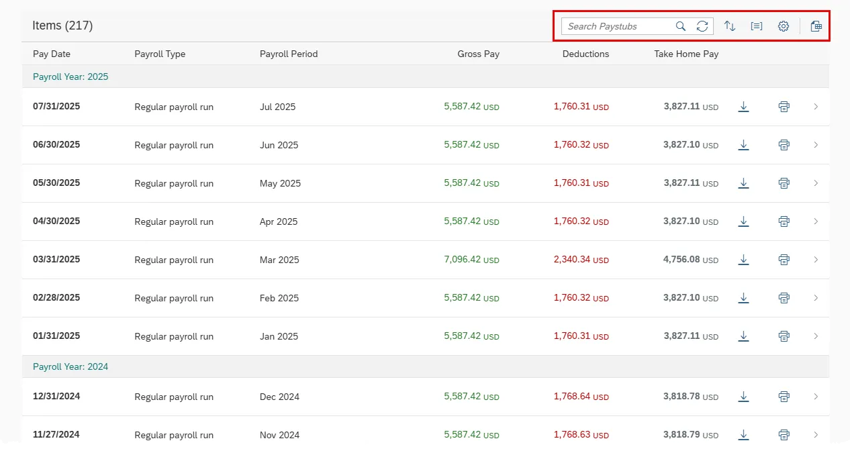Image resolution: width=850 pixels, height=449 pixels.
Task: Click the Payroll Year: 2025 group header
Action: tap(70, 77)
